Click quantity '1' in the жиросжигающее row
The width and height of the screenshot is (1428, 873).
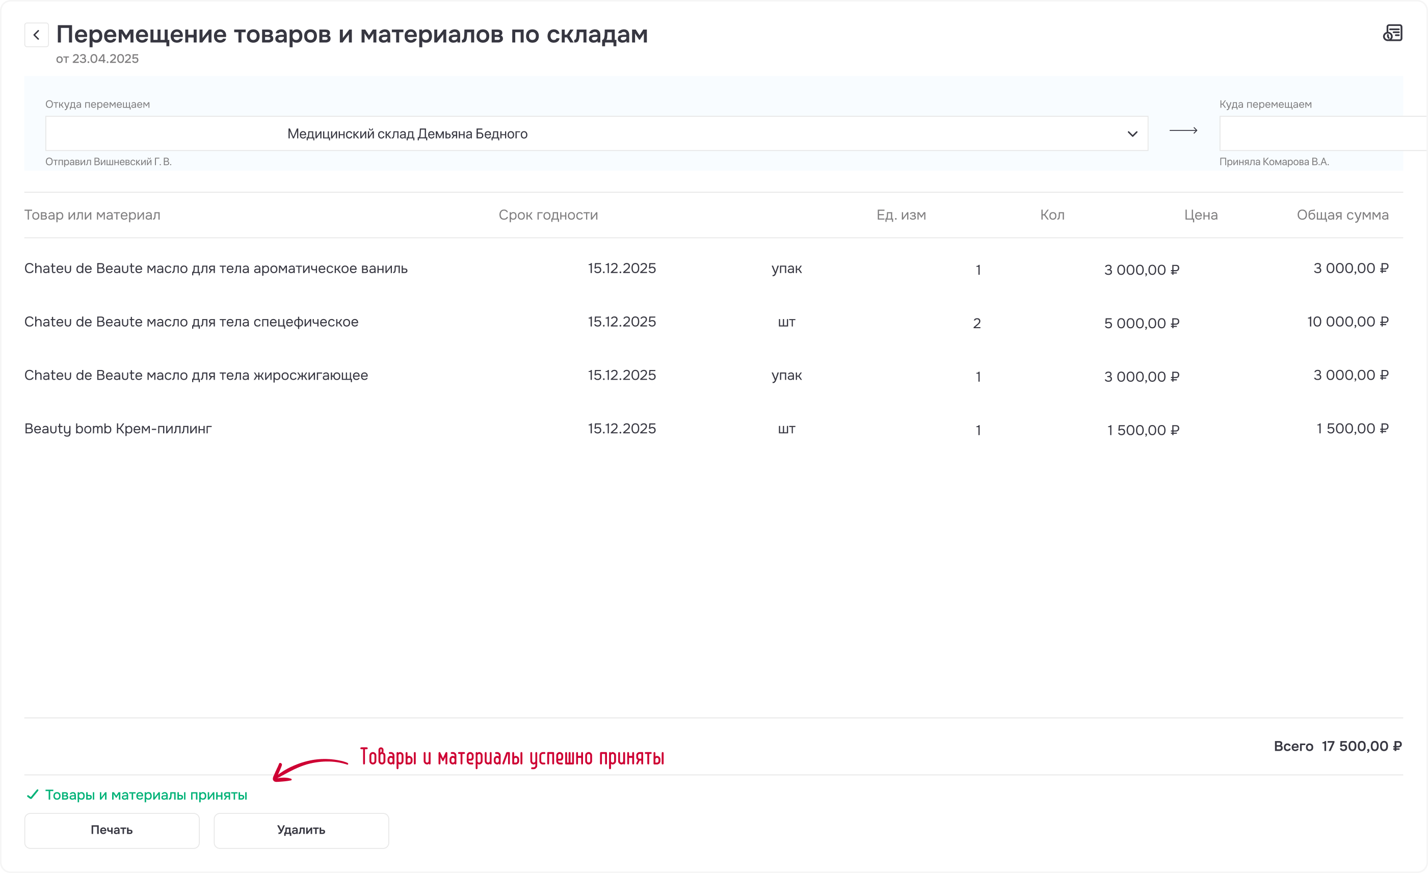(x=979, y=377)
